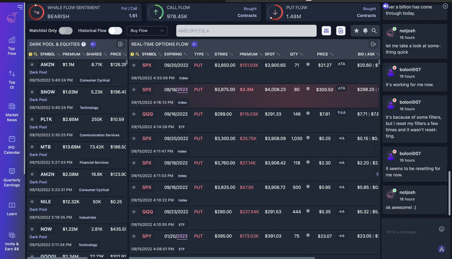Viewport: 452px width, 259px height.
Task: Star the NILE dark pool row
Action: click(32, 202)
